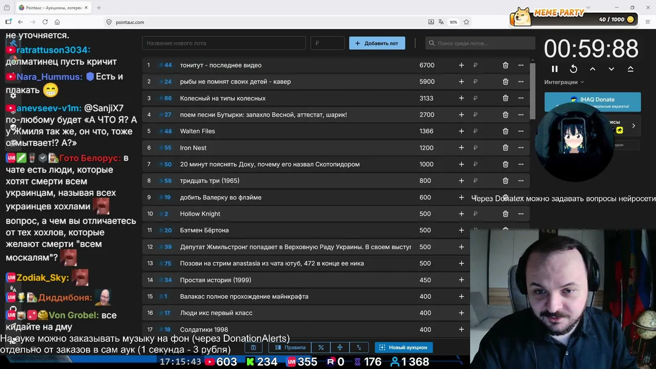Search among lots field

point(480,43)
